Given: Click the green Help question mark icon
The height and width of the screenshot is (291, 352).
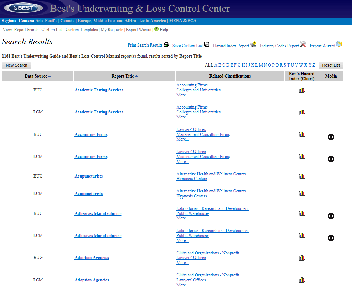Looking at the screenshot, I should point(156,29).
